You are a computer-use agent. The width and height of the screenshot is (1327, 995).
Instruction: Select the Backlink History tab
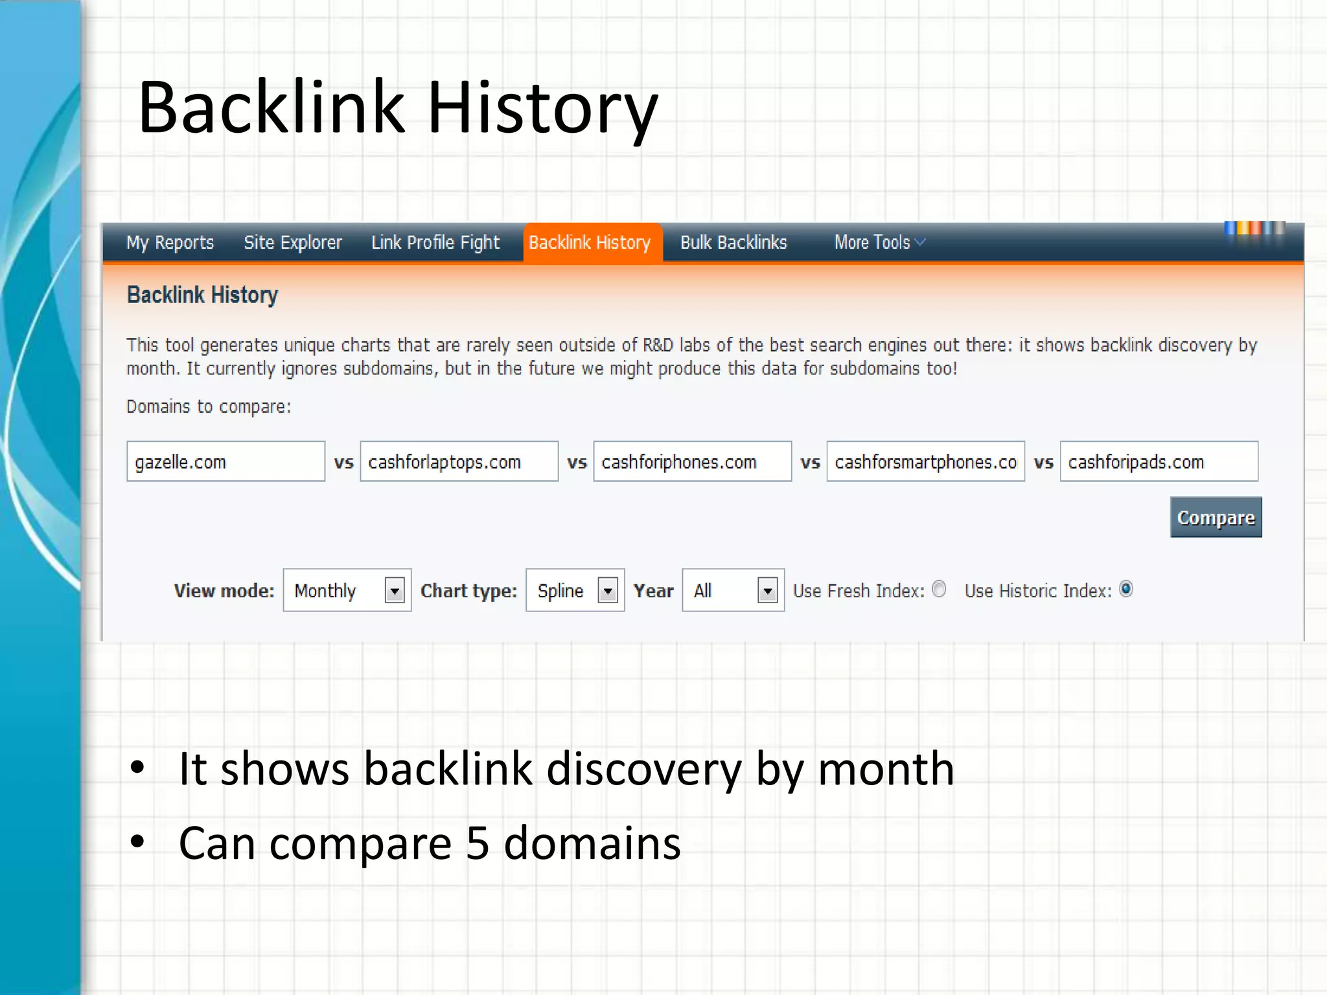point(592,243)
